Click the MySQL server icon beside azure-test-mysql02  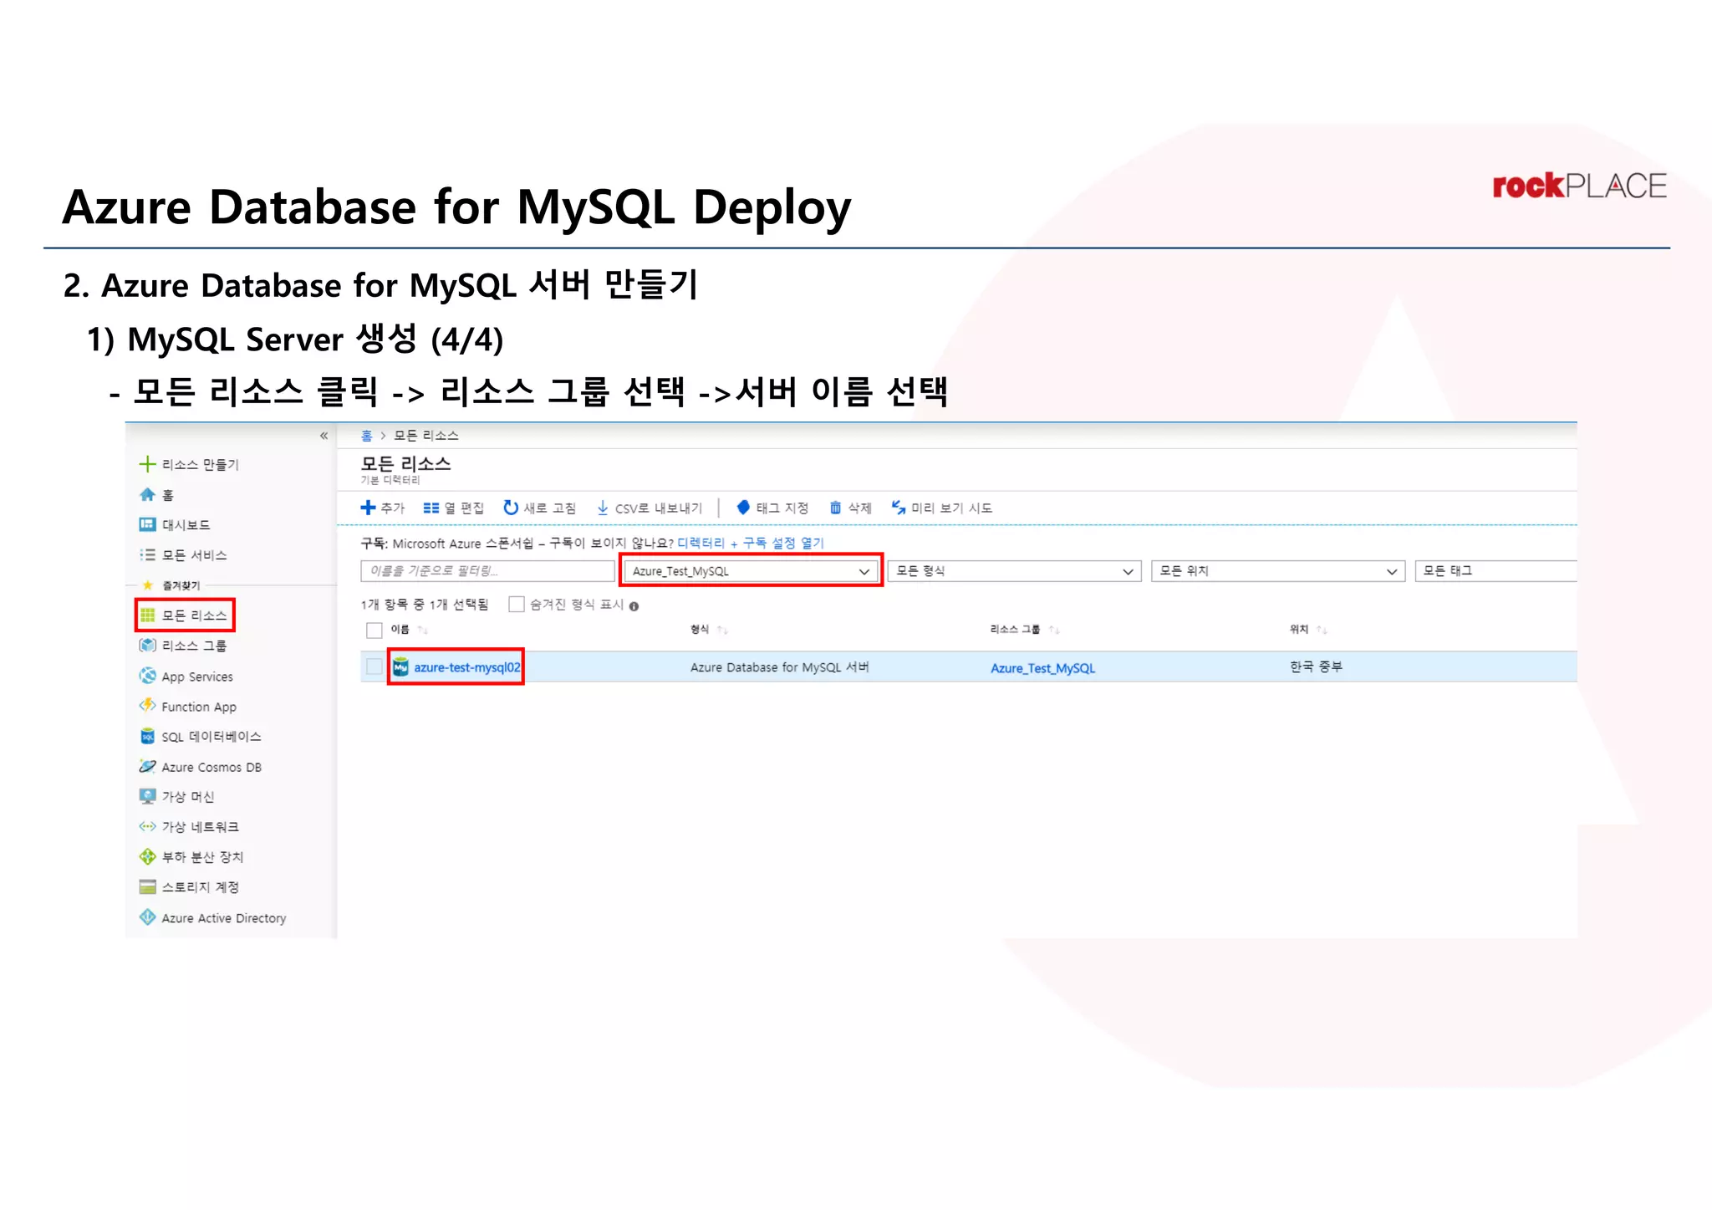400,667
